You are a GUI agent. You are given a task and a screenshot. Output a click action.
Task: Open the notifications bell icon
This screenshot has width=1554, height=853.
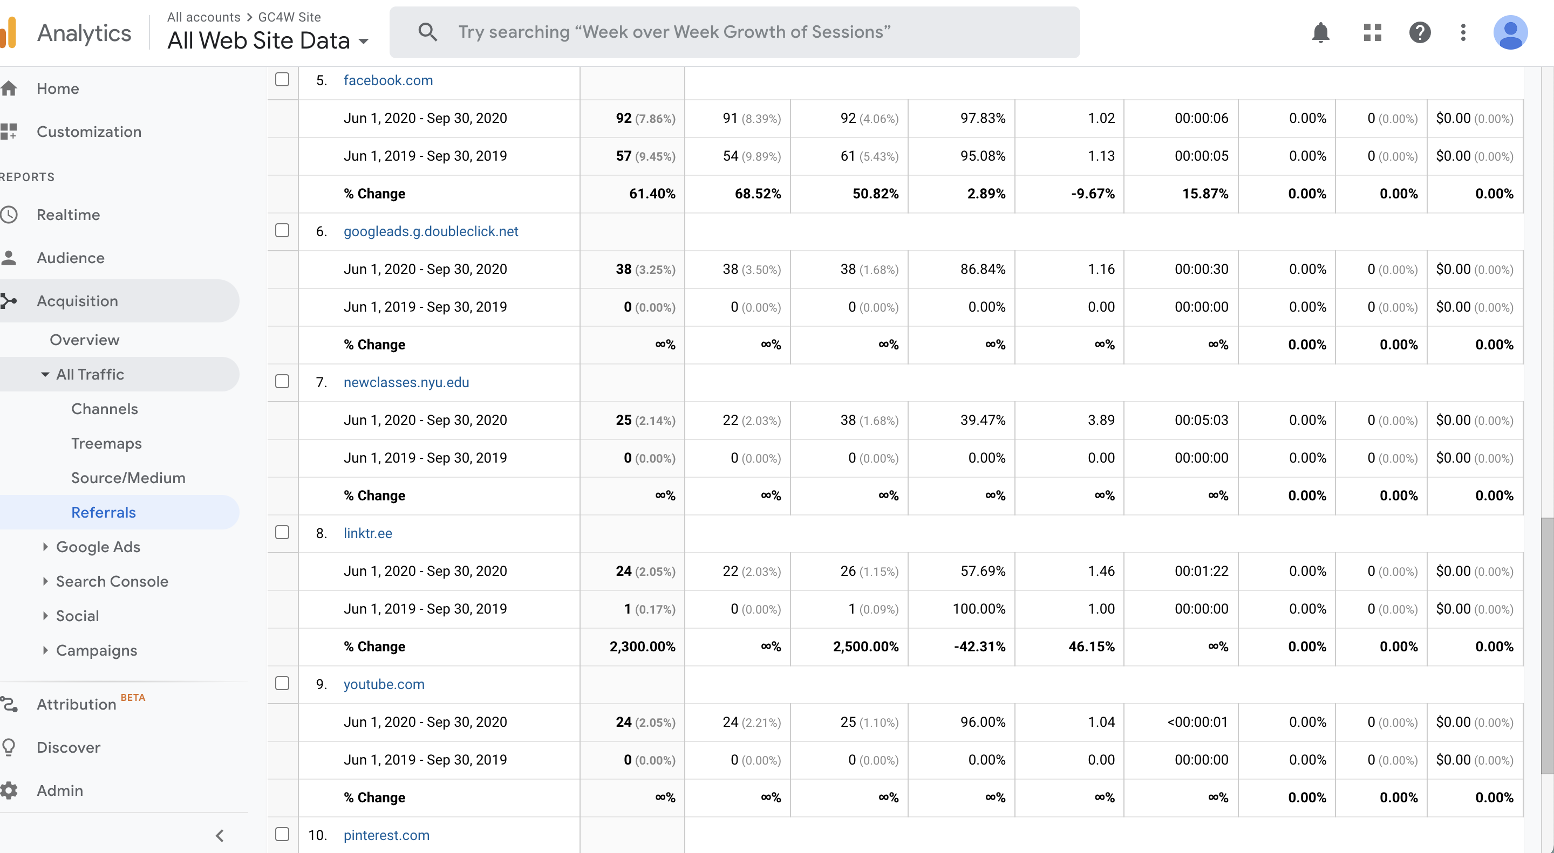tap(1320, 32)
